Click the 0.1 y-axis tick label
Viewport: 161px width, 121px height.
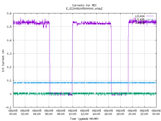click(9, 80)
